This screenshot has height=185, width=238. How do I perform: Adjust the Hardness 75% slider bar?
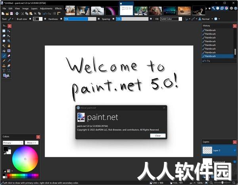tap(80, 19)
